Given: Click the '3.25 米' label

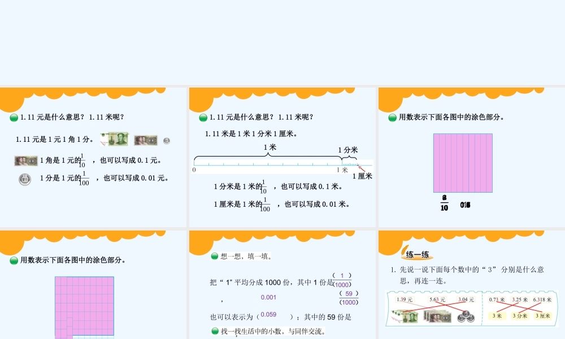Looking at the screenshot, I should coord(520,299).
